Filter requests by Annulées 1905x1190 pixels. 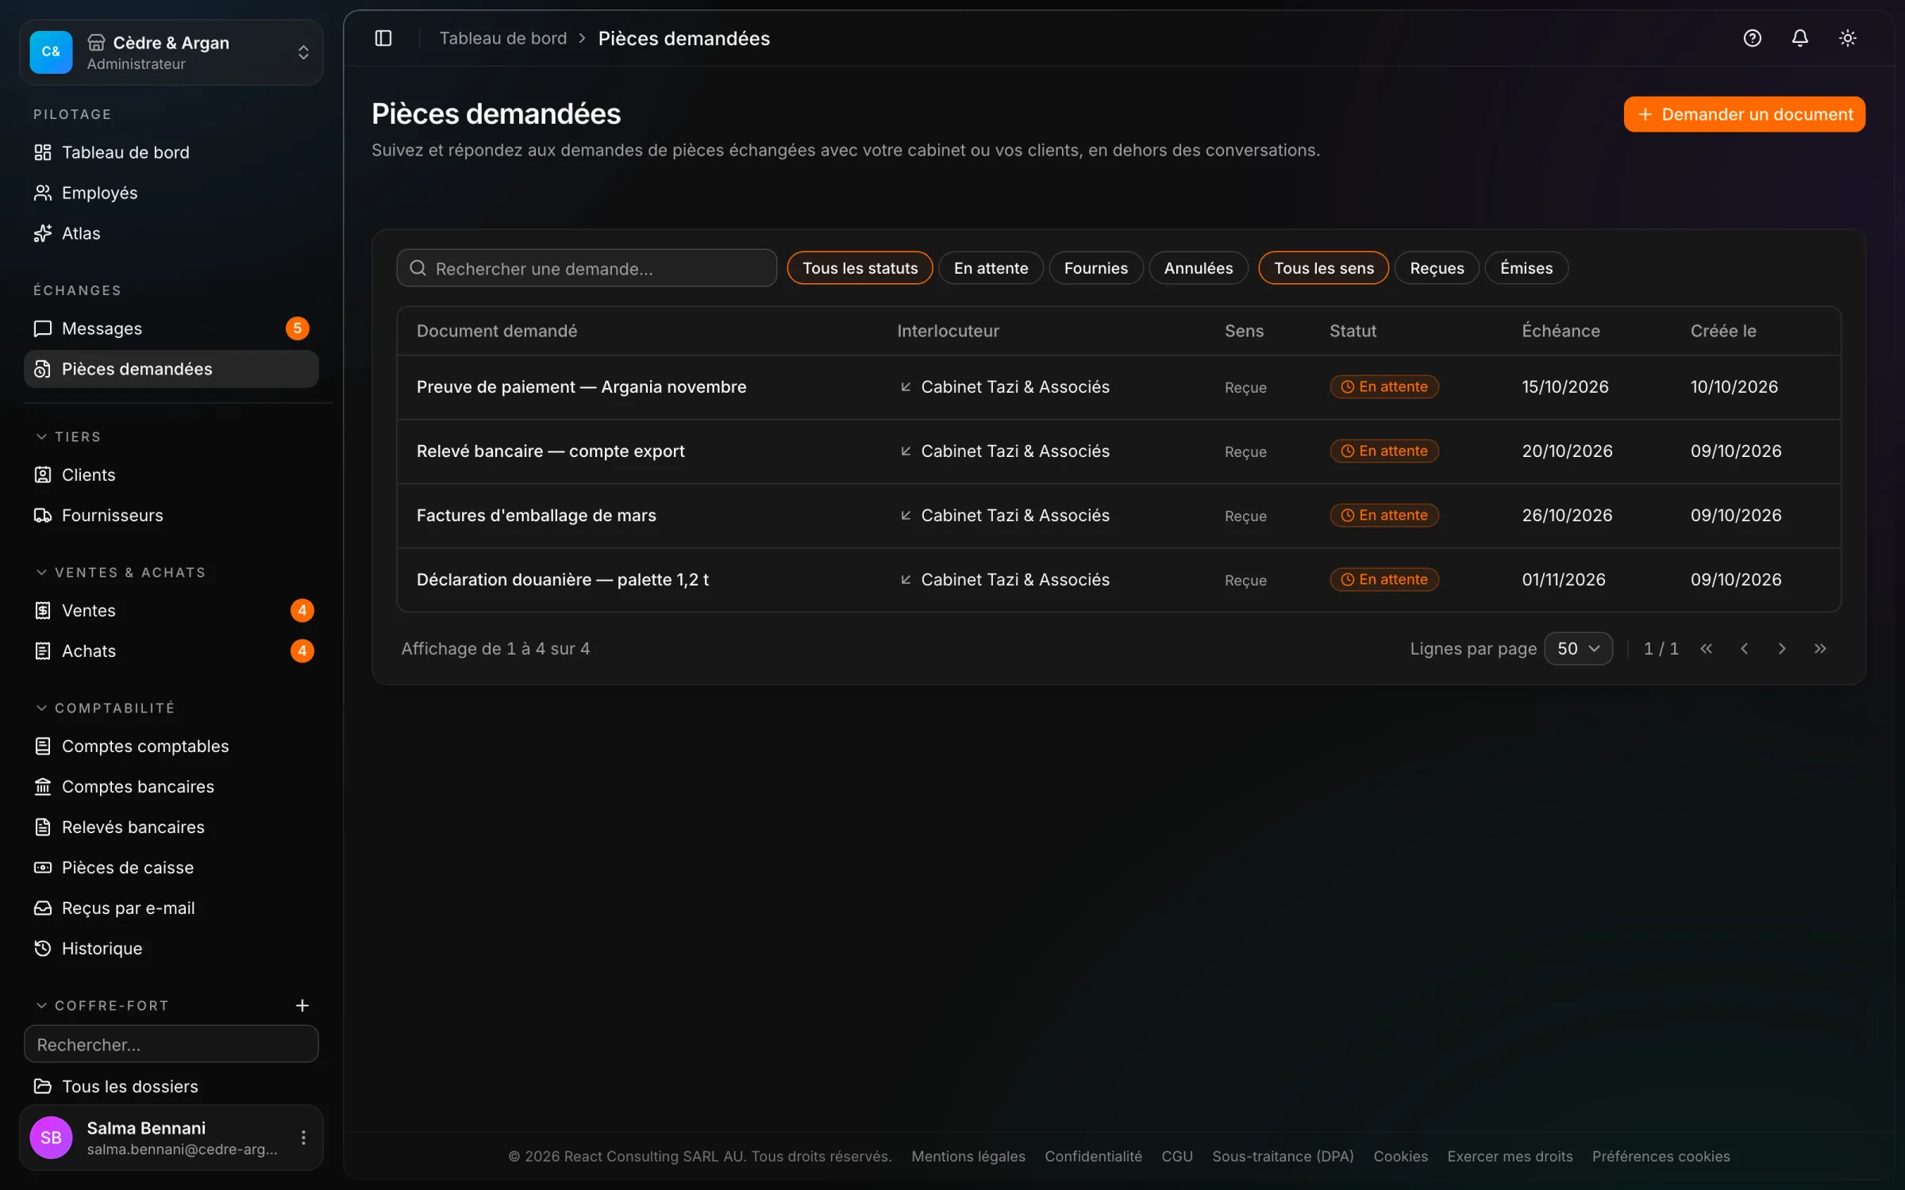point(1198,268)
